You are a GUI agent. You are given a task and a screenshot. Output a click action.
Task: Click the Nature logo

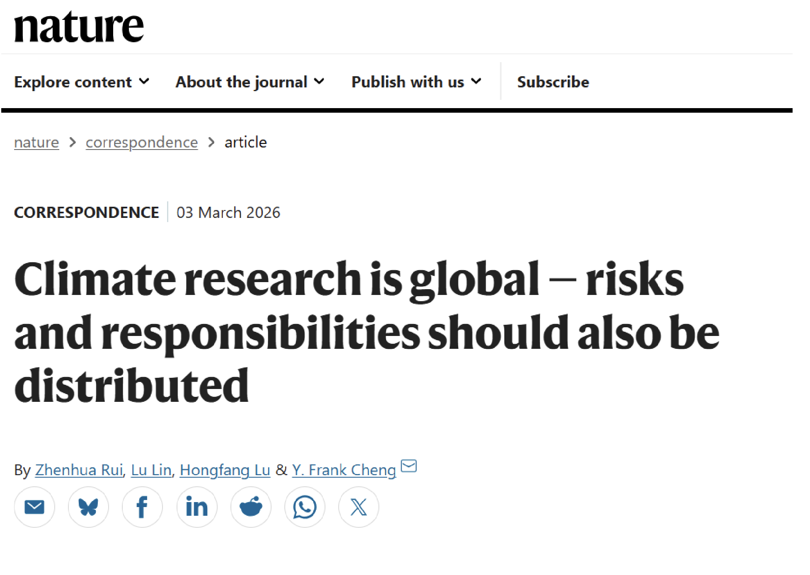[79, 27]
